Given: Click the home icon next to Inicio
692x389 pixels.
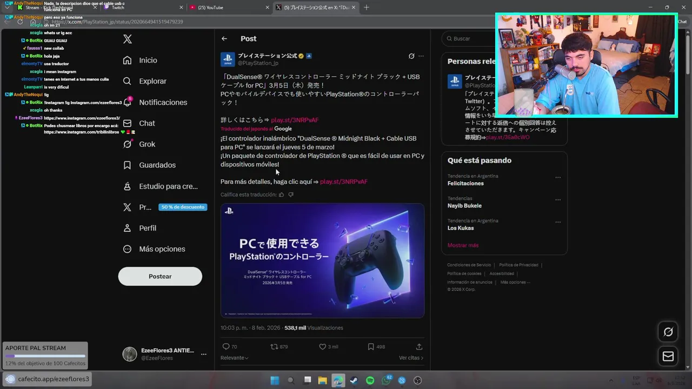Looking at the screenshot, I should 127,60.
